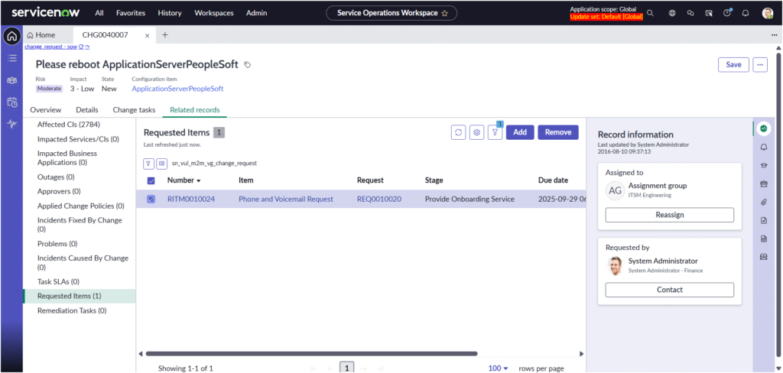The height and width of the screenshot is (373, 783).
Task: Open the rows per page dropdown
Action: [x=499, y=368]
